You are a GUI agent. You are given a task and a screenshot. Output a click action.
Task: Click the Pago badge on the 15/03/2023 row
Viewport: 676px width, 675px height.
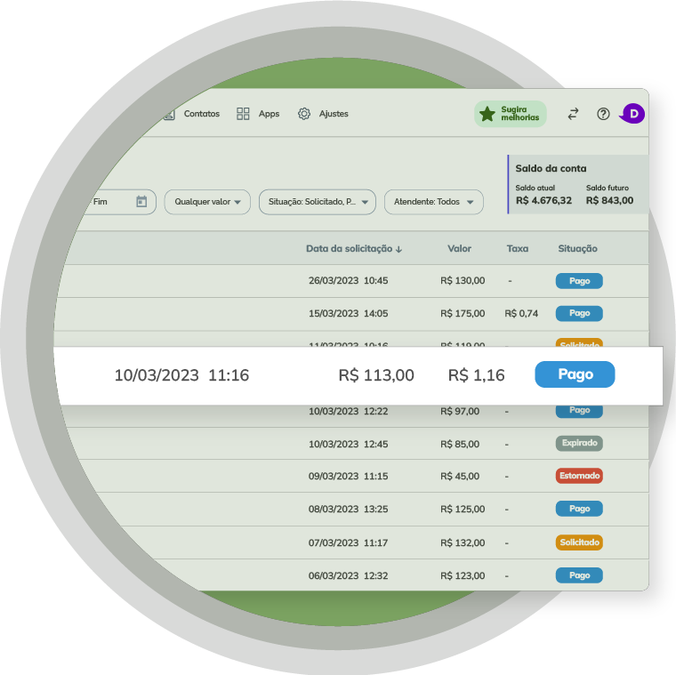[x=579, y=313]
